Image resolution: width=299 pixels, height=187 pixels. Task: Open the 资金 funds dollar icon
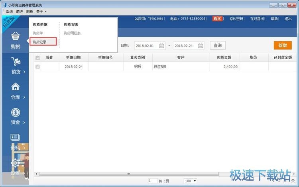pyautogui.click(x=16, y=112)
